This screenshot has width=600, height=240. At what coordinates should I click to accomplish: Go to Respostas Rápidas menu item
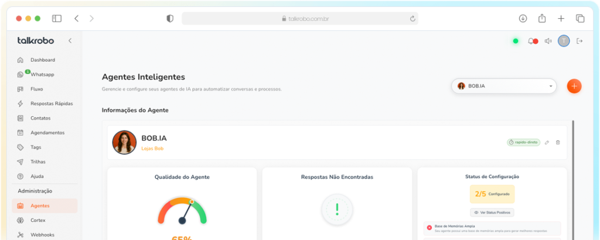click(52, 103)
